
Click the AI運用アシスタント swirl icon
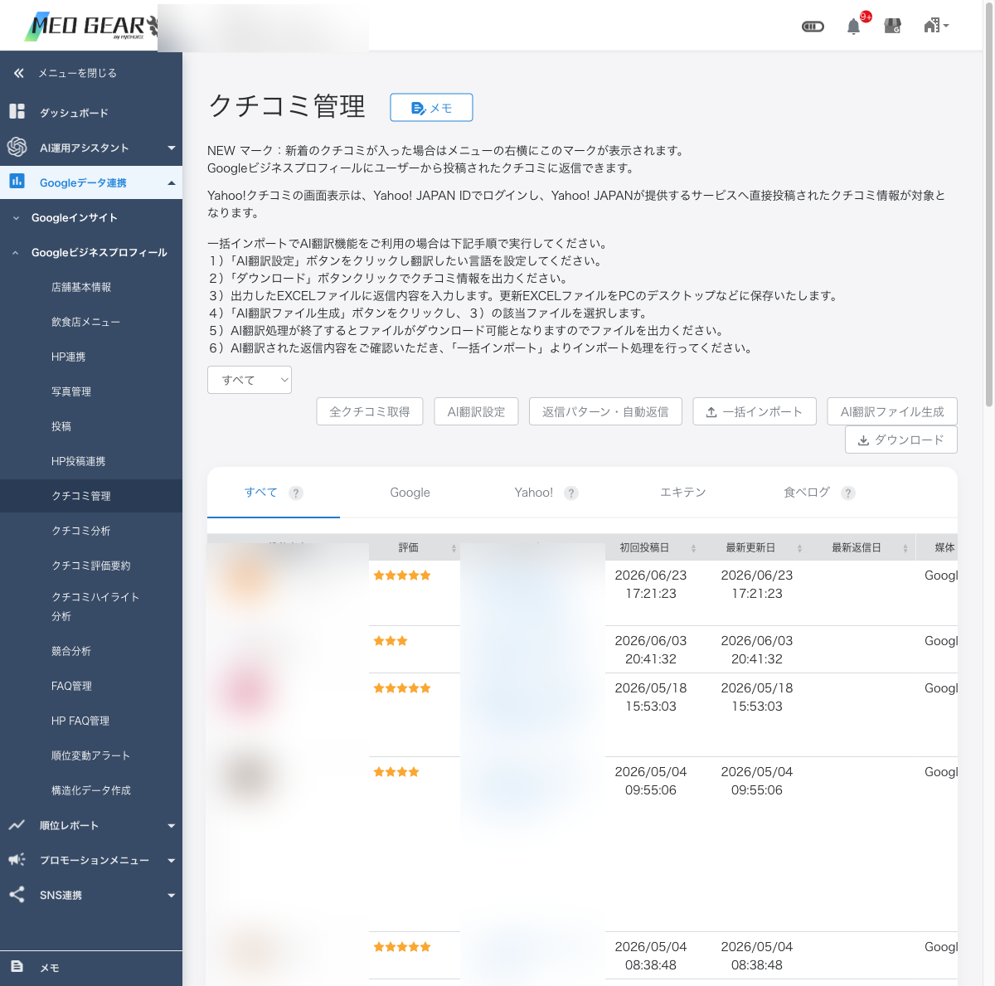pyautogui.click(x=17, y=147)
